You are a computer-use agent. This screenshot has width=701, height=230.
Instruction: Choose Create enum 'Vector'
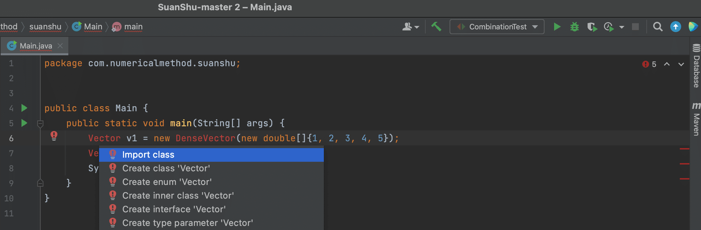[x=211, y=182]
